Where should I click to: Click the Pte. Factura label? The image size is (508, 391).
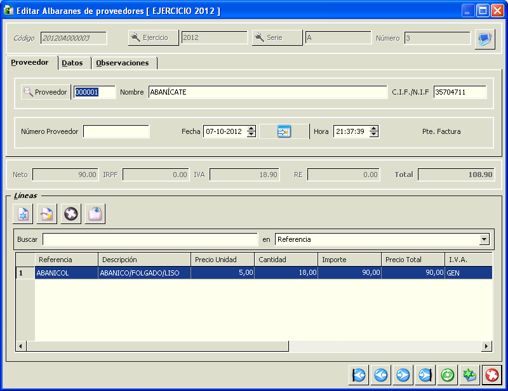pos(441,131)
